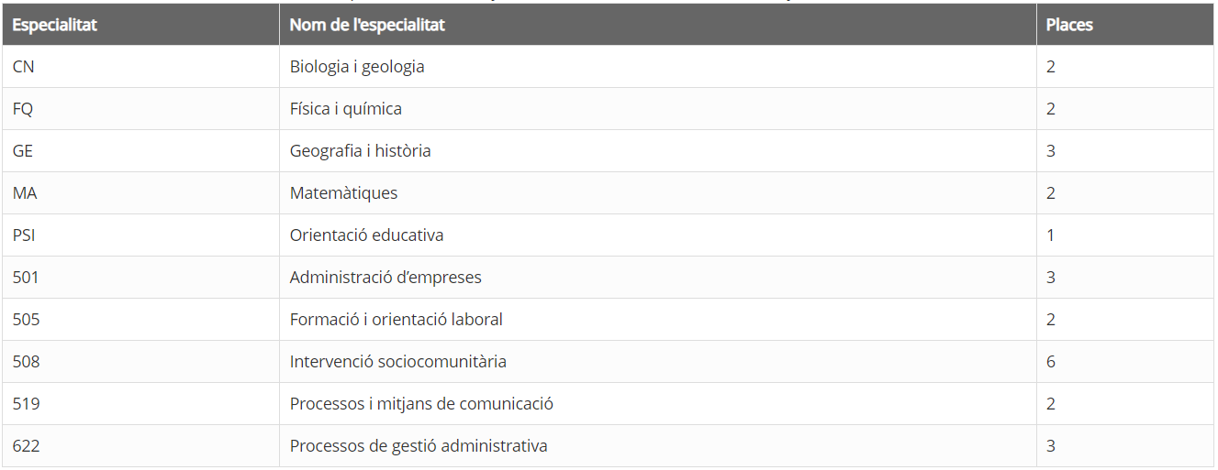Click the Intervenció sociocomunitària cell
Image resolution: width=1218 pixels, height=470 pixels.
pyautogui.click(x=658, y=362)
